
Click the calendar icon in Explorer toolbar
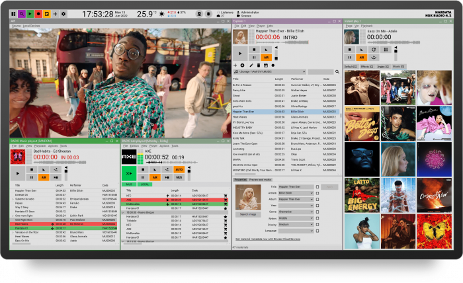click(x=266, y=65)
